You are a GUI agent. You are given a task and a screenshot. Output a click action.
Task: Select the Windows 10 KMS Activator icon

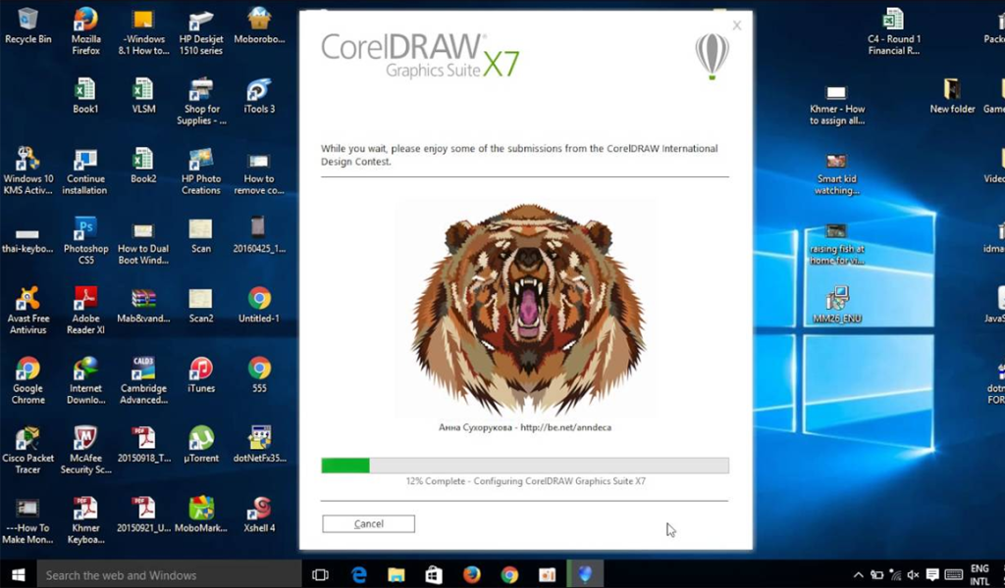pos(28,171)
